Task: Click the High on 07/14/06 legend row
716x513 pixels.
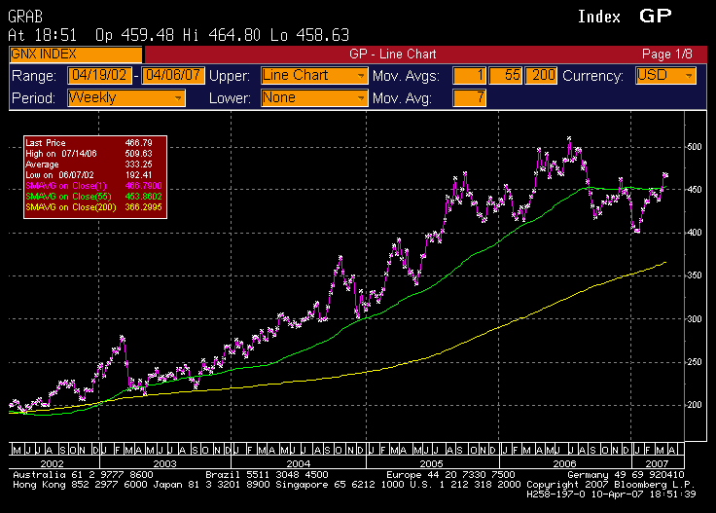Action: [89, 154]
